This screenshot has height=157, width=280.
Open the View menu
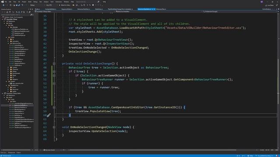pyautogui.click(x=14, y=2)
